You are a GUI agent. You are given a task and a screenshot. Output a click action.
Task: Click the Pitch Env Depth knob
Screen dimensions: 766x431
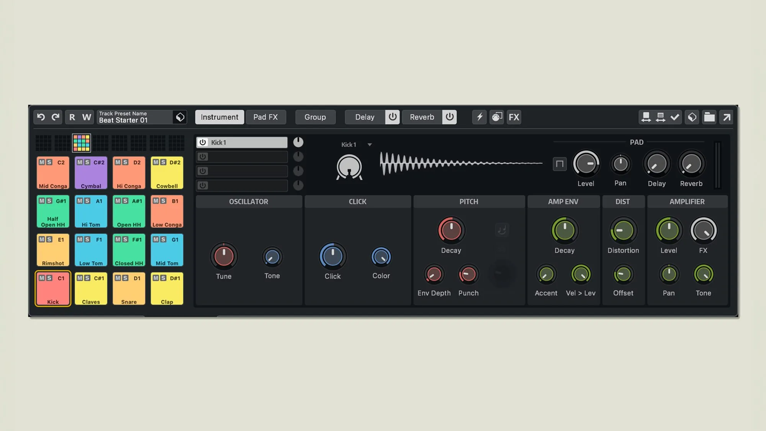click(434, 274)
